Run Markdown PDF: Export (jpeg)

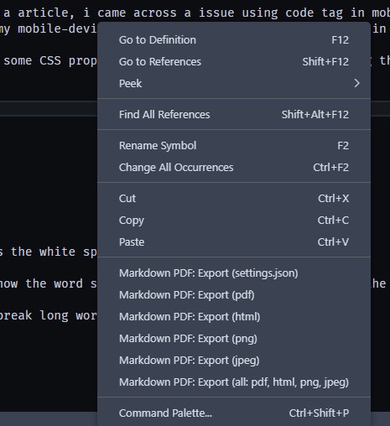234,361
